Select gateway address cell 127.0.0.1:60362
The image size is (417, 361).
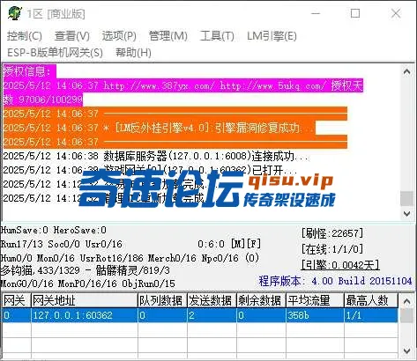85,315
